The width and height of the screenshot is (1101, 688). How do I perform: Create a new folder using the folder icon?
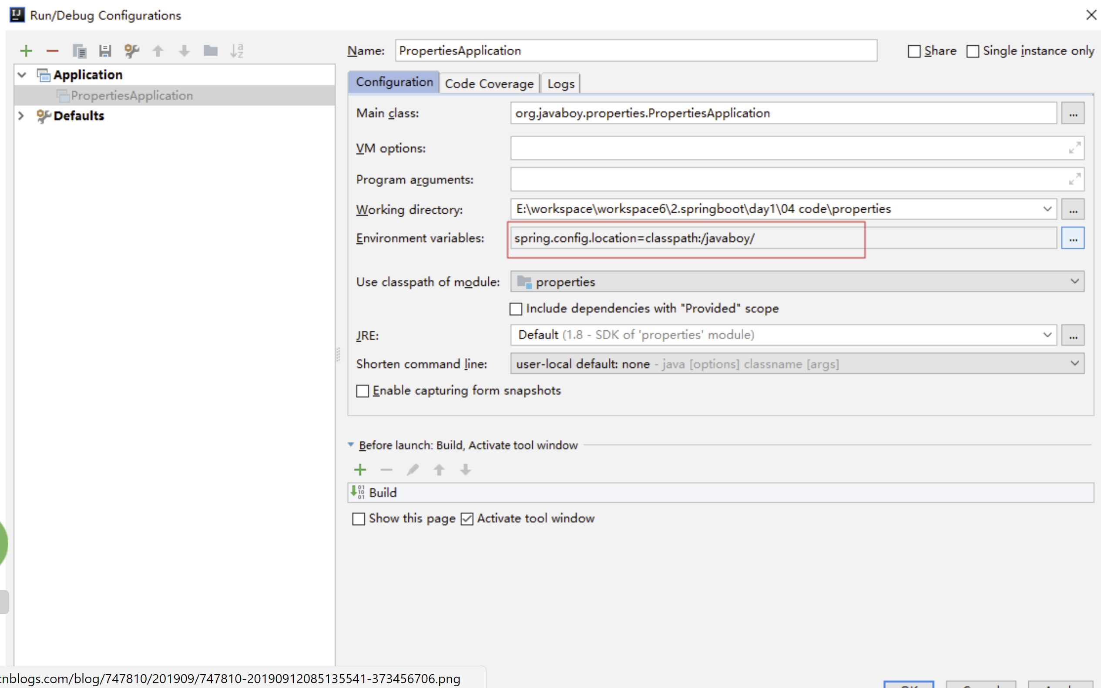click(211, 50)
